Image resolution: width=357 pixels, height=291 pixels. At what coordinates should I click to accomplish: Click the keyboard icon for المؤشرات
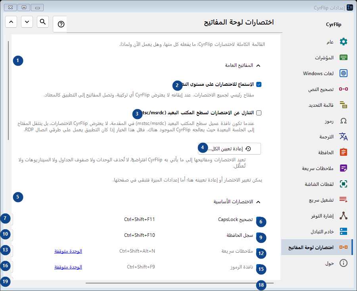click(344, 57)
